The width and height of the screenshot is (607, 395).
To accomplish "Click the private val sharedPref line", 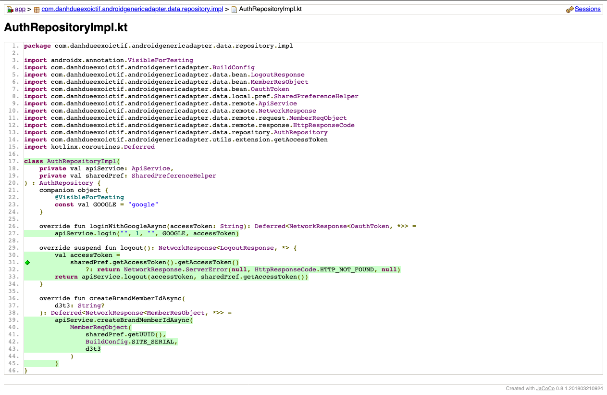I will point(128,176).
